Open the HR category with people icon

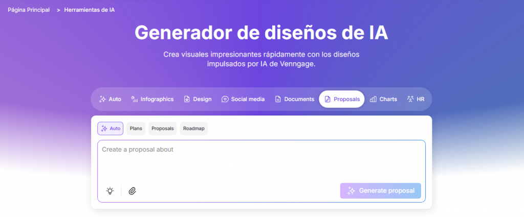pyautogui.click(x=416, y=99)
